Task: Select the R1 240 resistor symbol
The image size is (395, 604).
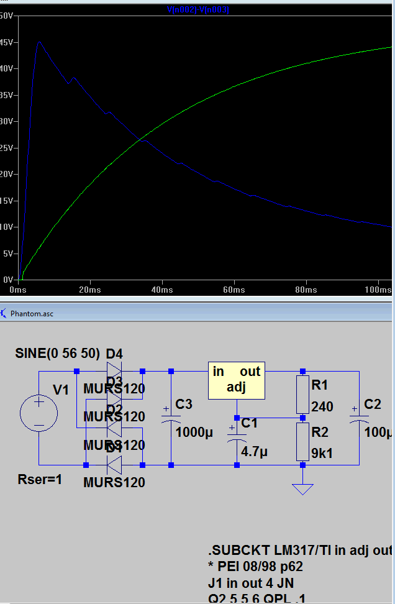Action: pos(302,395)
